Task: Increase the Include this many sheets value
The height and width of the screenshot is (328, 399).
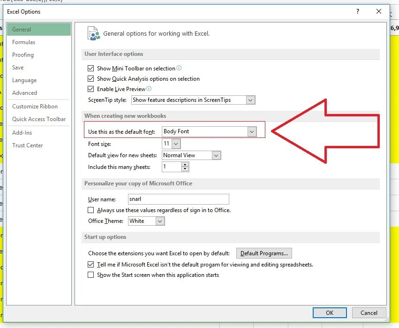Action: 185,165
